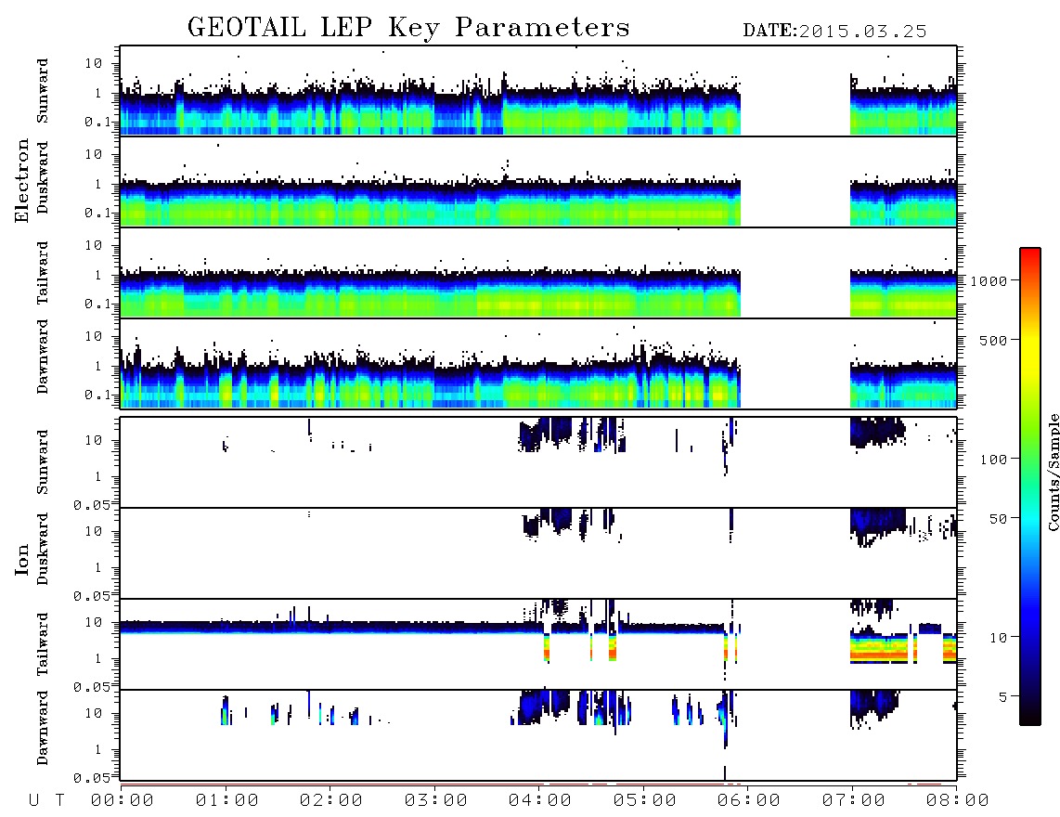The height and width of the screenshot is (817, 1060).
Task: Click the Electron Sunward spectrogram panel
Action: pyautogui.click(x=538, y=91)
